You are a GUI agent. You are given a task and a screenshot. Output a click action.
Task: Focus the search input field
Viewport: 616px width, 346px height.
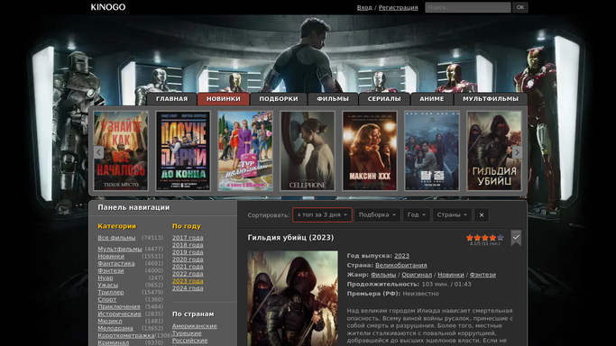pos(468,7)
